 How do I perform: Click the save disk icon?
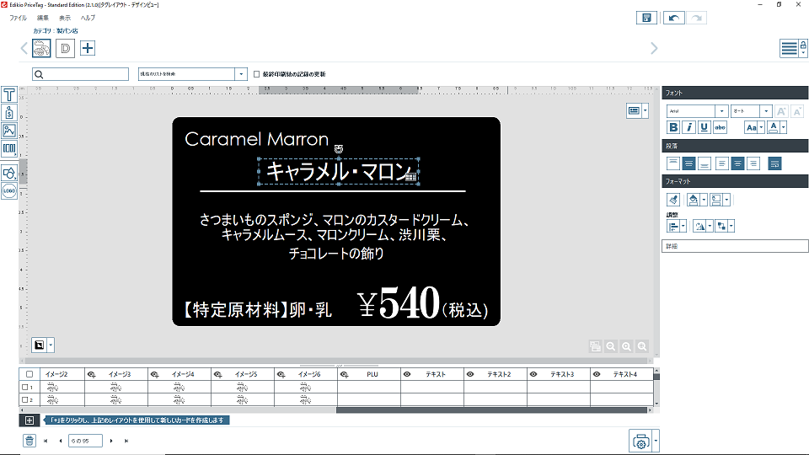tap(646, 18)
